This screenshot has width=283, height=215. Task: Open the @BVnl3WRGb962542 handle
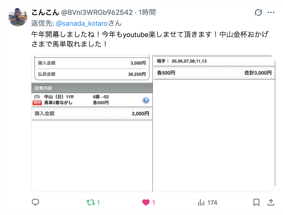pyautogui.click(x=97, y=13)
